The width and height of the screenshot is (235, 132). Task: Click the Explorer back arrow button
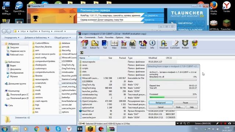coord(4,31)
